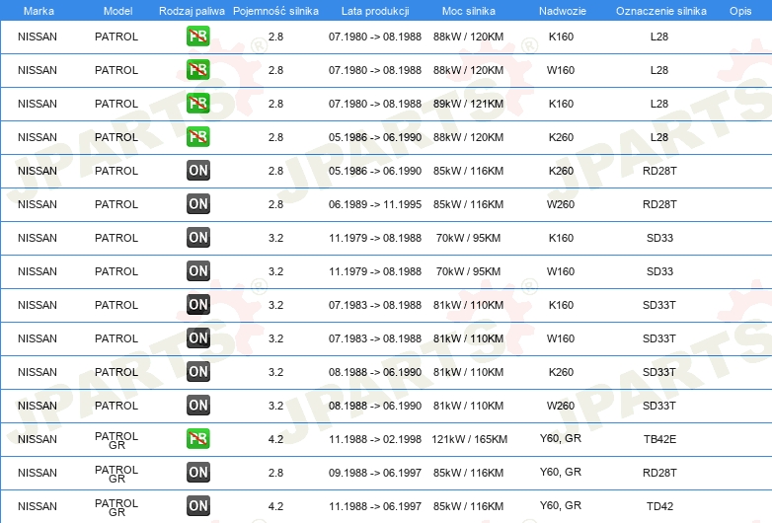Click the PB fuel icon in the 89kW / 121KM row
Viewport: 772px width, 523px height.
(x=197, y=104)
